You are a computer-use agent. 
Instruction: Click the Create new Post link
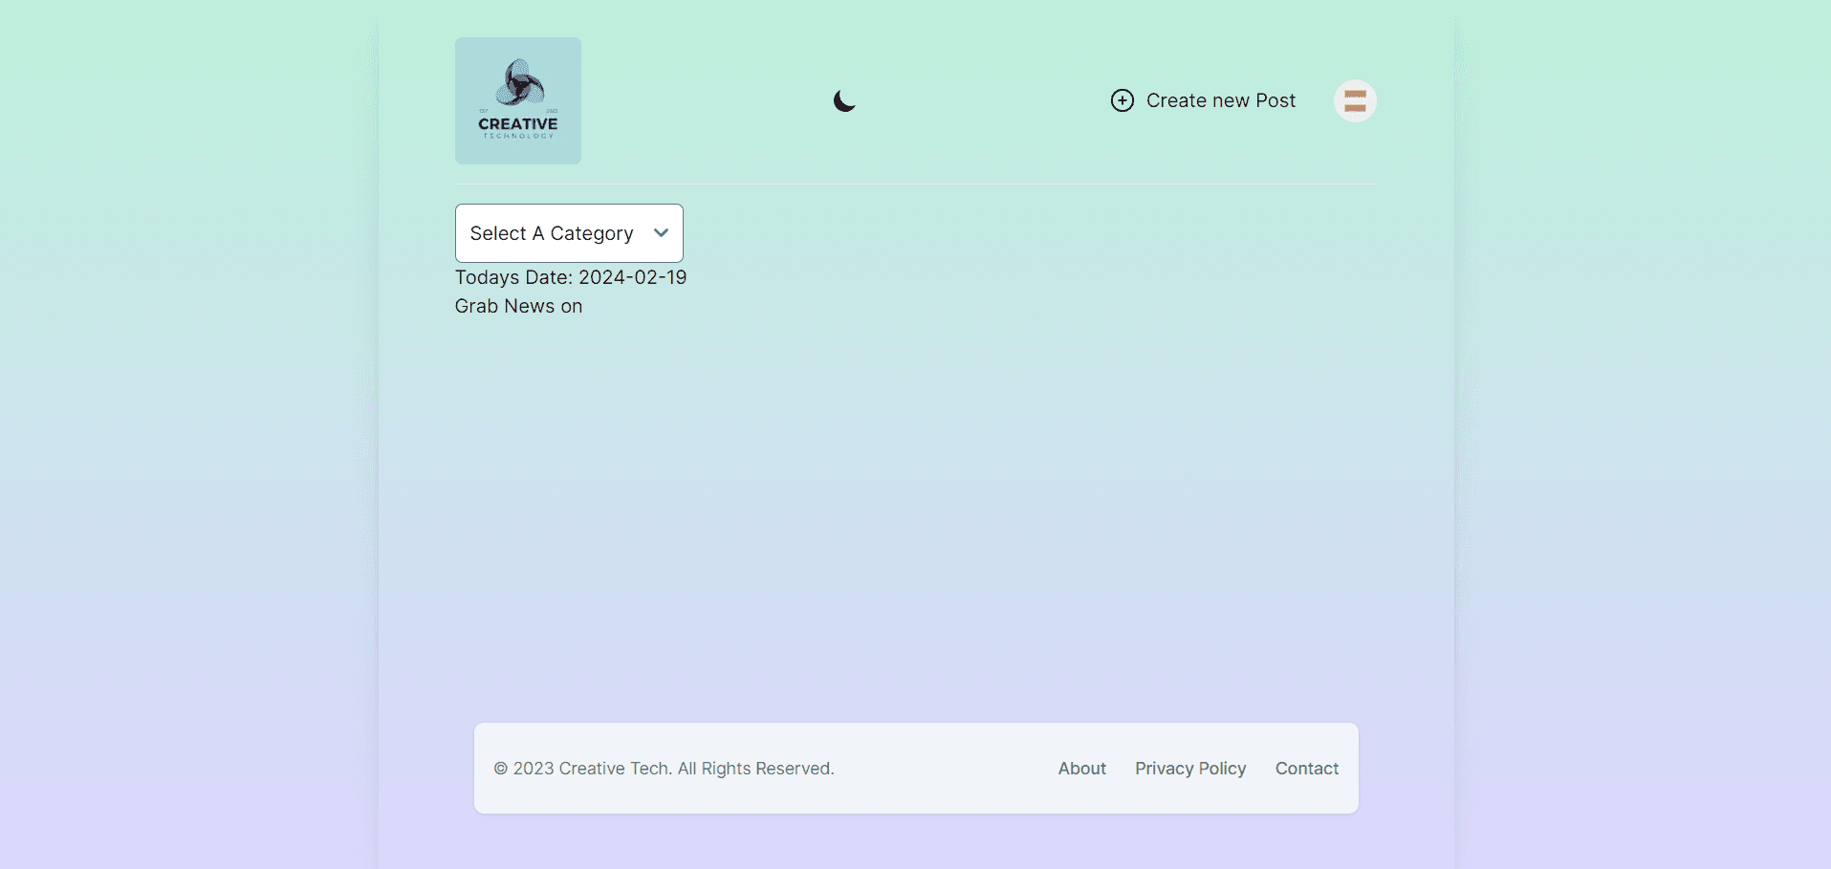1220,100
